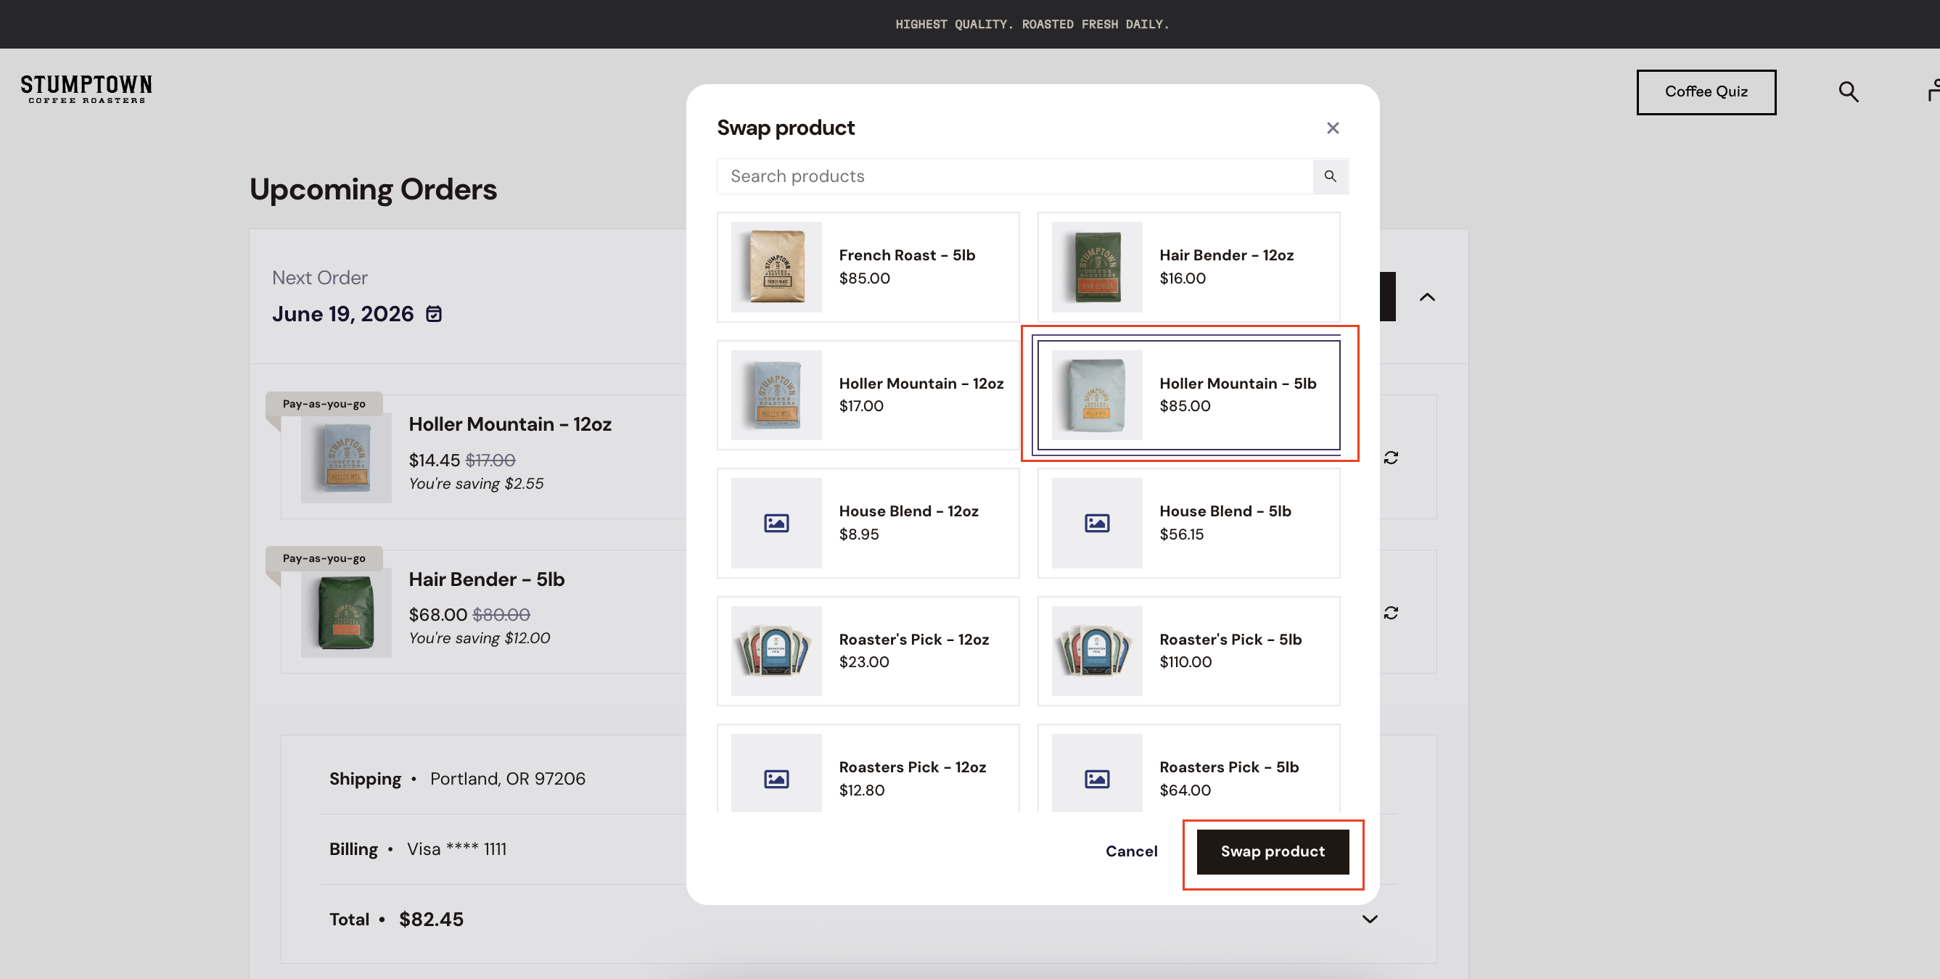Click Roasters Pick – 5lb placeholder image
This screenshot has height=979, width=1940.
1096,773
